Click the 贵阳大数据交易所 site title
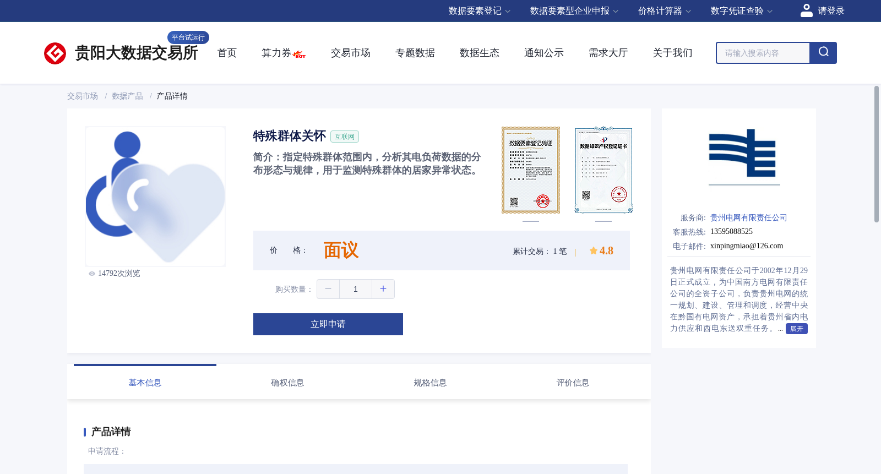Viewport: 881px width, 474px height. click(x=137, y=53)
